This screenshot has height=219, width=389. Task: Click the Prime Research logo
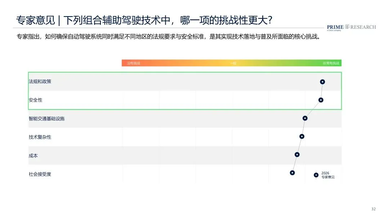pyautogui.click(x=351, y=27)
